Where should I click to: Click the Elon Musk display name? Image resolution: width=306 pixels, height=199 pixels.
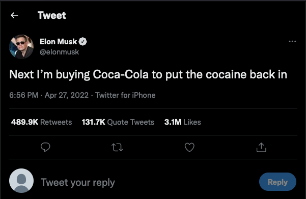[x=58, y=42]
